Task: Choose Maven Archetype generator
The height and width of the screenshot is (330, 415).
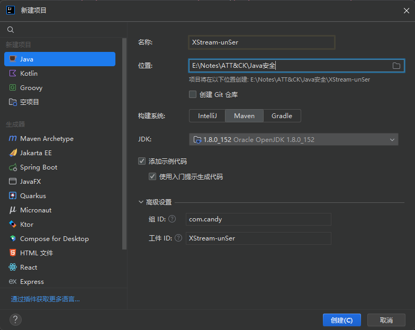Action: [x=60, y=139]
